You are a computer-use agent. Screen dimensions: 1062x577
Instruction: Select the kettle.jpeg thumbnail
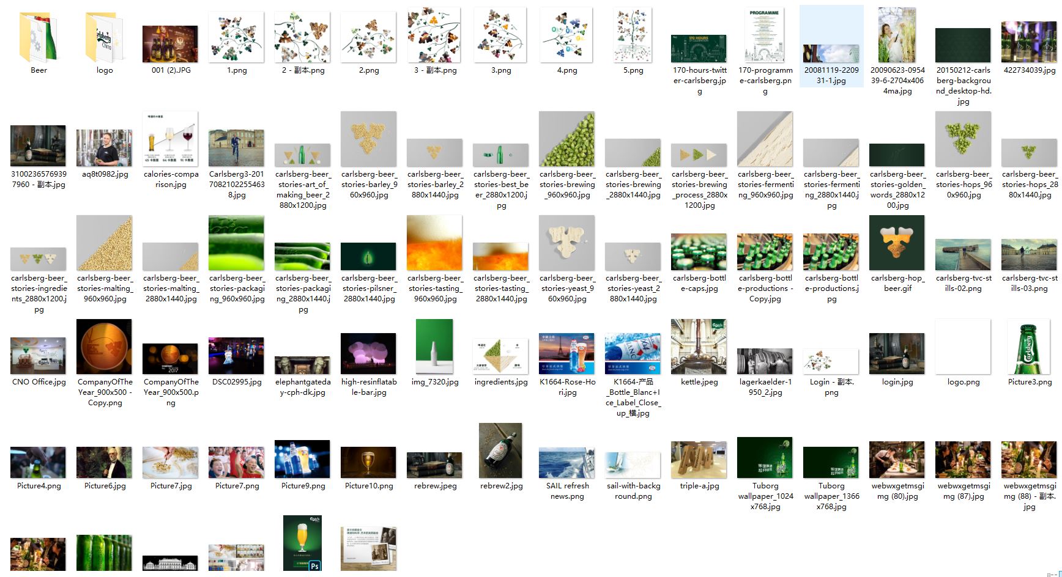(x=699, y=347)
